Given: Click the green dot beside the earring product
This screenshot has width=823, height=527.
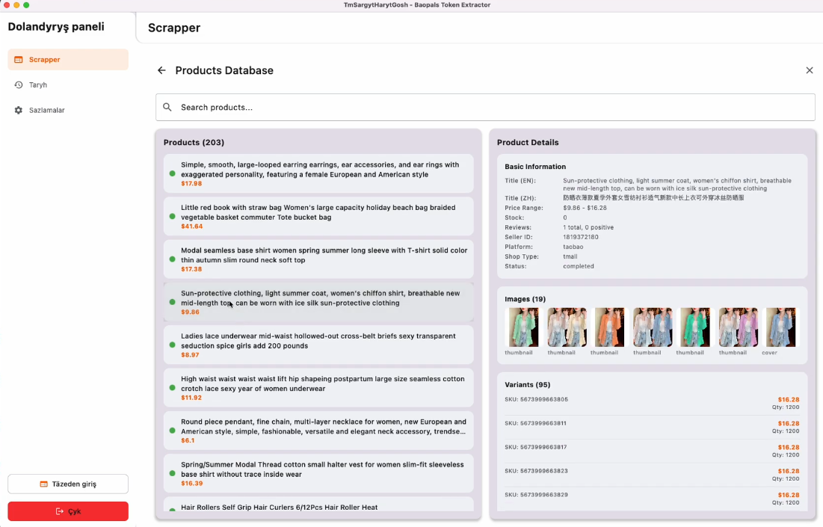Looking at the screenshot, I should (172, 173).
